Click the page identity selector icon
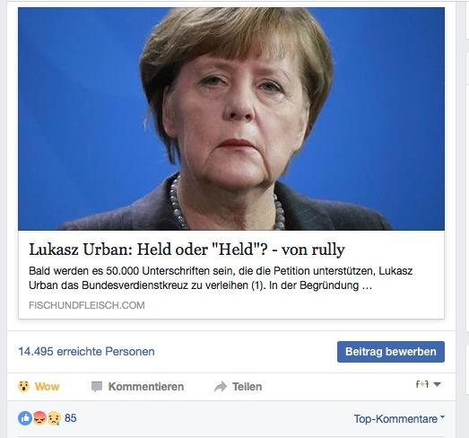Image resolution: width=469 pixels, height=438 pixels. (422, 384)
